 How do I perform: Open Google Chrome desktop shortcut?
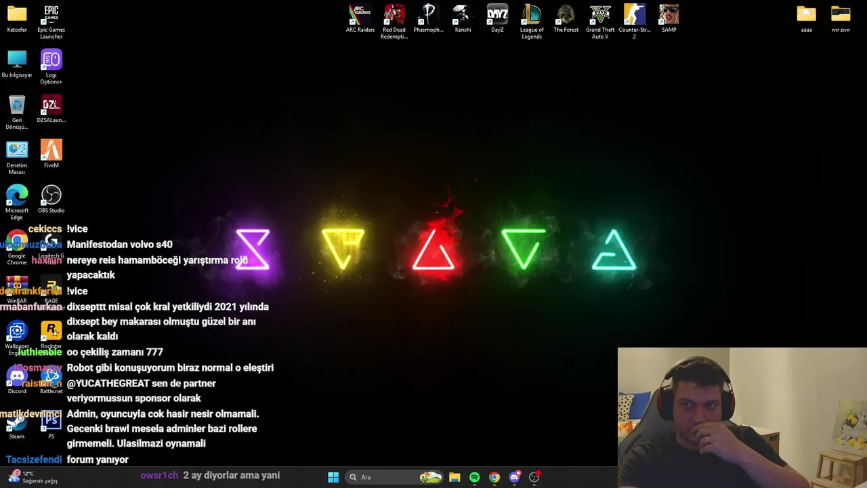pos(17,247)
